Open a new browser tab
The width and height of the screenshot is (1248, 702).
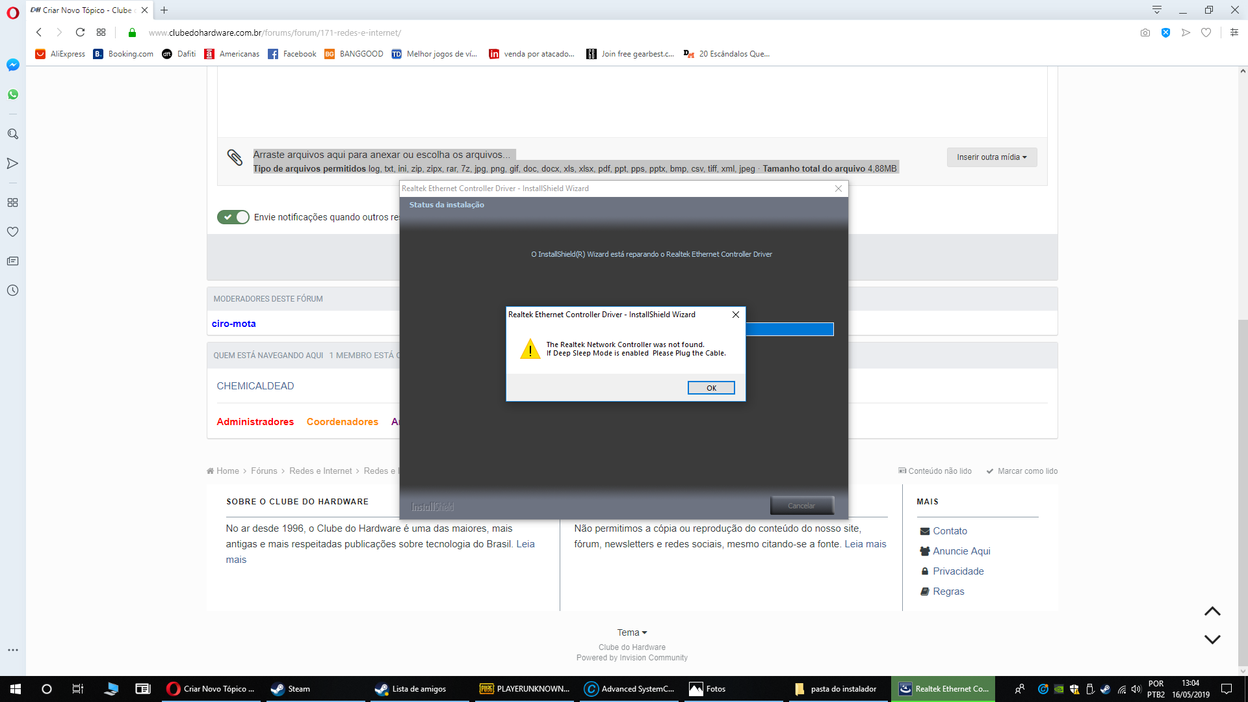point(164,10)
